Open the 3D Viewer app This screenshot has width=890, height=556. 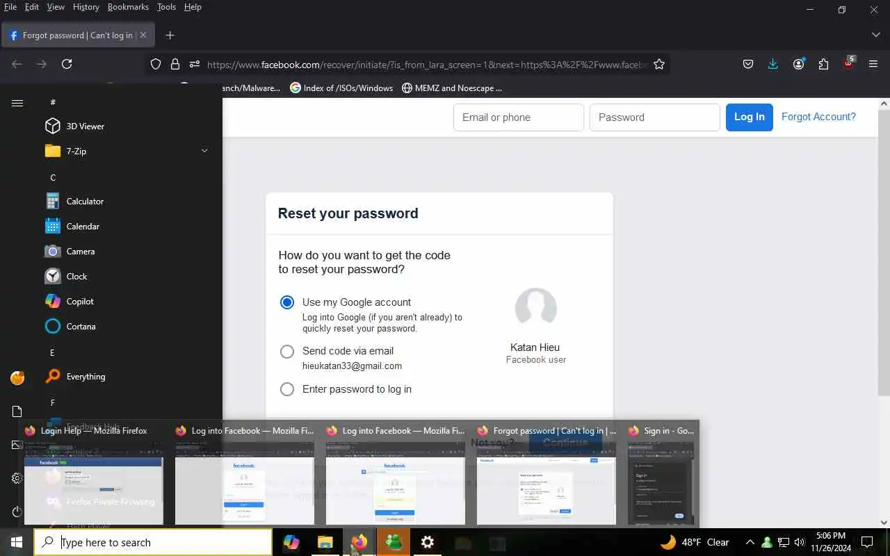(74, 126)
